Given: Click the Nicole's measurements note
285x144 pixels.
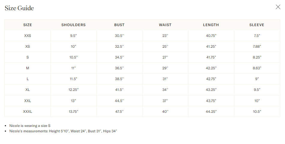Looking at the screenshot, I should click(63, 131).
